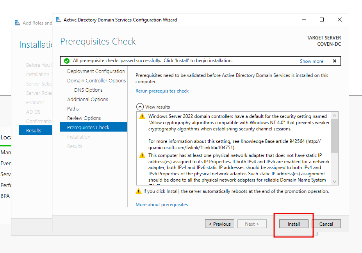Screen dimensions: 362x253
Task: Click the AD DS wizard title bar icon
Action: 59,20
